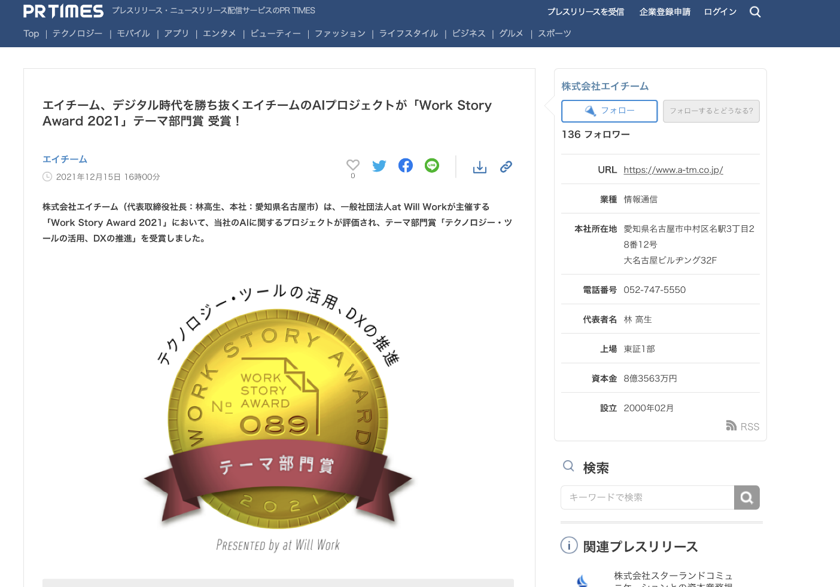
Task: Click 企業登録申請 link
Action: (x=665, y=12)
